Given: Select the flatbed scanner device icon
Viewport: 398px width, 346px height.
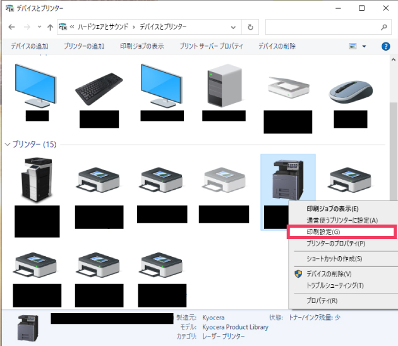Looking at the screenshot, I should (289, 87).
